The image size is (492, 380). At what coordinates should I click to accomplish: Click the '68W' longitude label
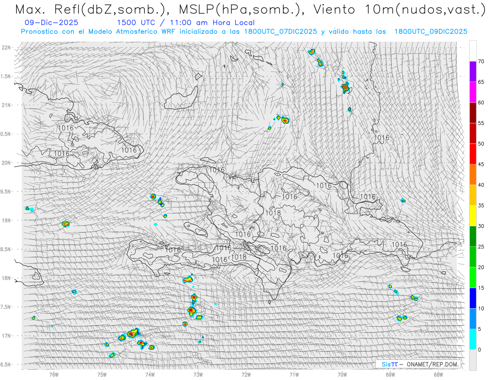coord(438,375)
